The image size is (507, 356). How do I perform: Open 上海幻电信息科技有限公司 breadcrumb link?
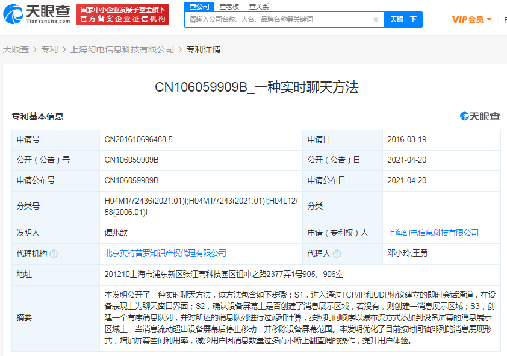pyautogui.click(x=122, y=49)
